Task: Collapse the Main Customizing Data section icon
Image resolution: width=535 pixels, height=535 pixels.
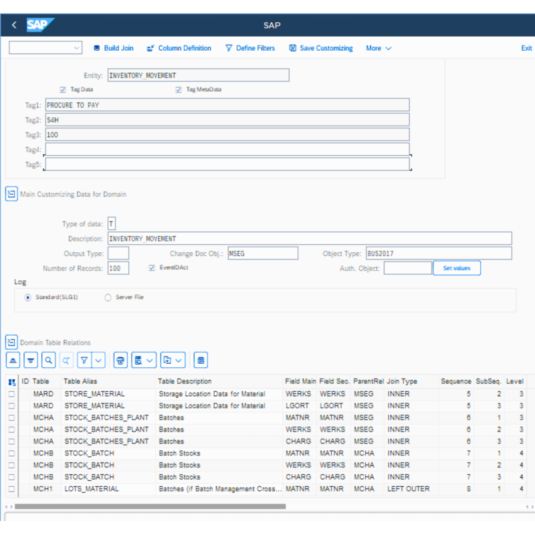Action: 11,194
